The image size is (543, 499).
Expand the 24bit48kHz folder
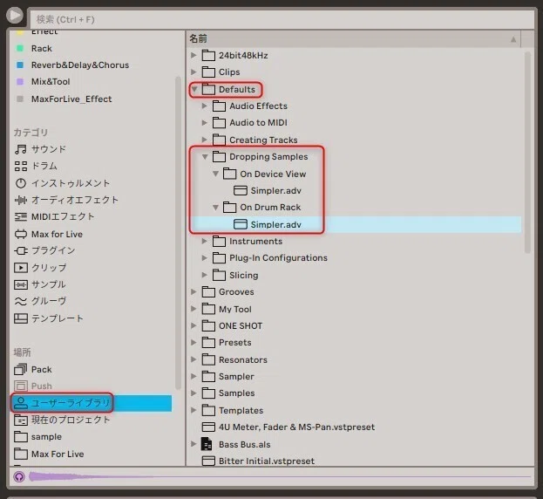[193, 55]
